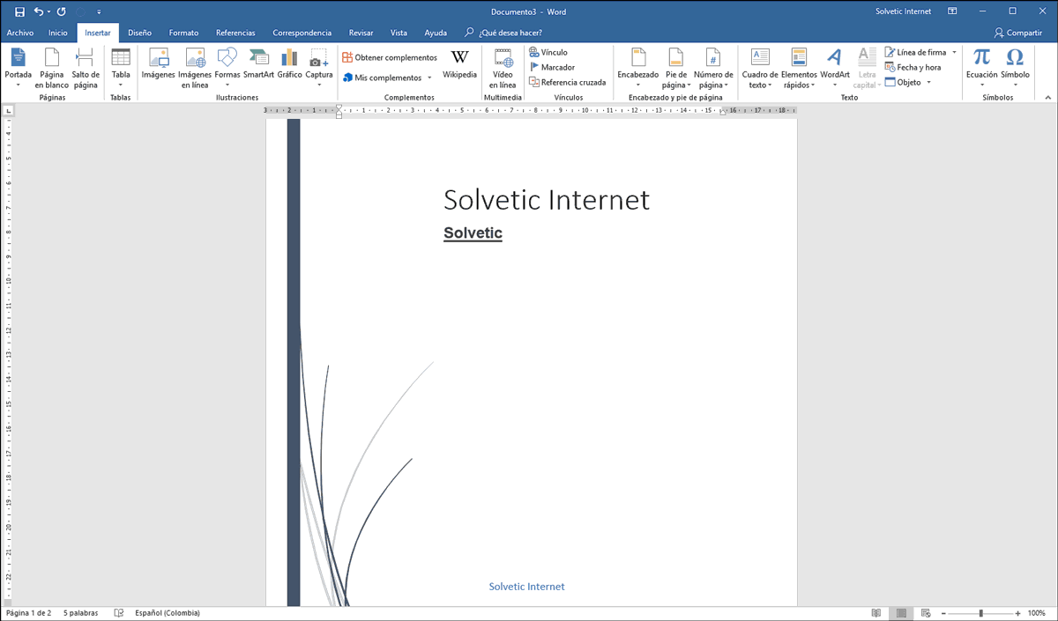Viewport: 1058px width, 621px height.
Task: Open the Archivo tab
Action: click(x=20, y=33)
